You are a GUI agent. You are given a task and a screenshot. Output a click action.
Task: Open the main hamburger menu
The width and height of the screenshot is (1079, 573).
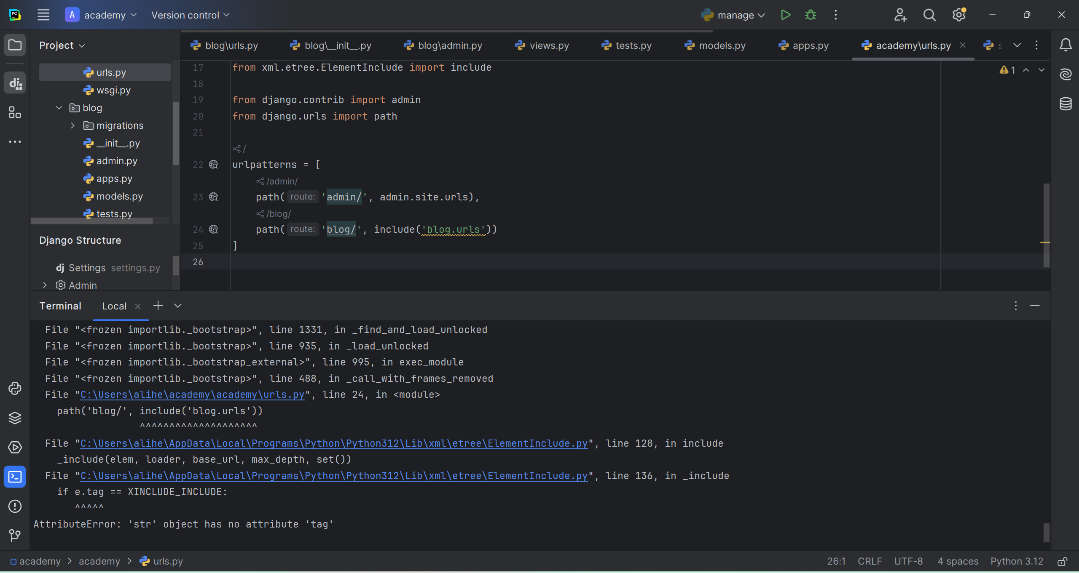43,15
